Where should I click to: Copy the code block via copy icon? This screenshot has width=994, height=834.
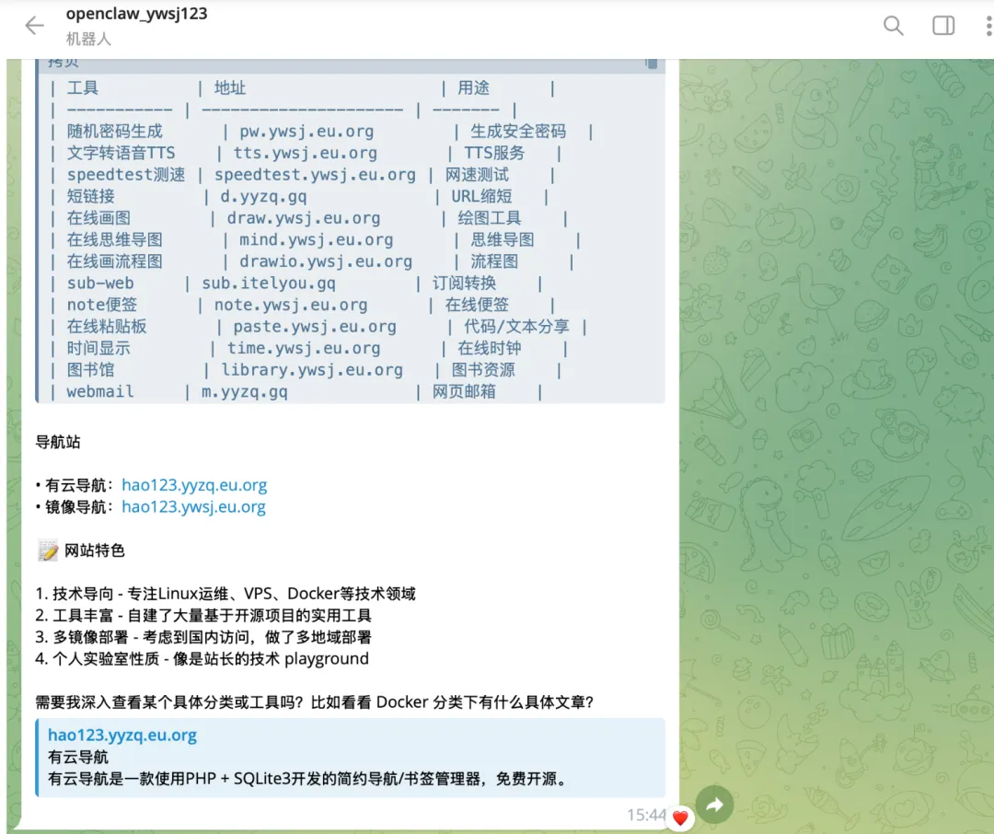[x=651, y=63]
